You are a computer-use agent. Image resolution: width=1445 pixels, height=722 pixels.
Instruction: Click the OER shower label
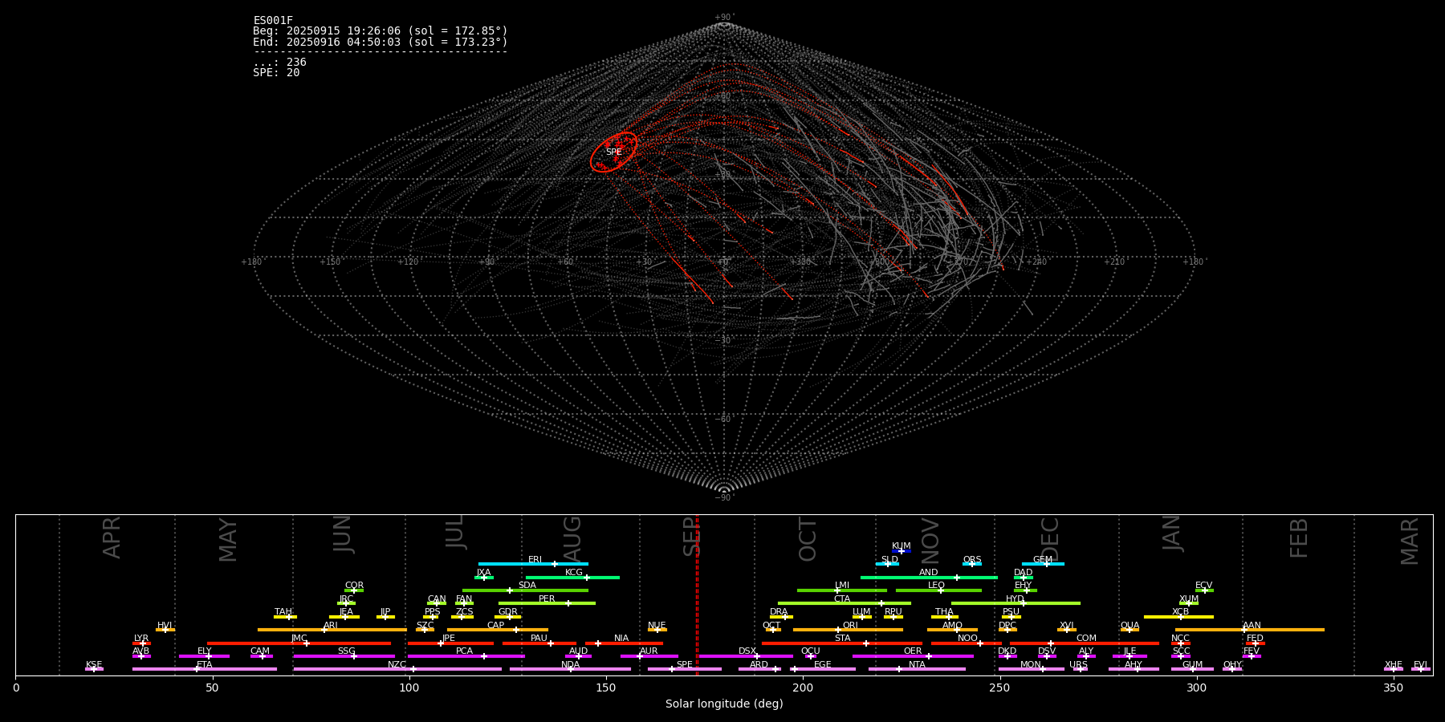point(913,651)
